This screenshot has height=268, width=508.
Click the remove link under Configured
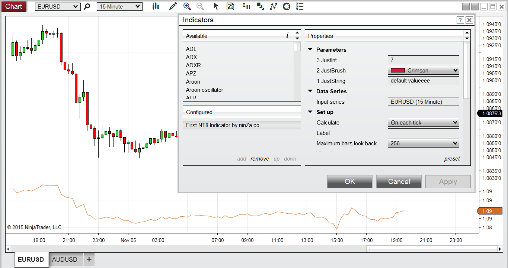point(260,159)
